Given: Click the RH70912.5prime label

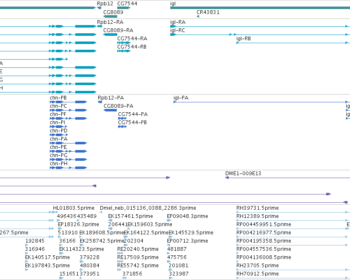Looking at the screenshot, I should (x=257, y=274).
